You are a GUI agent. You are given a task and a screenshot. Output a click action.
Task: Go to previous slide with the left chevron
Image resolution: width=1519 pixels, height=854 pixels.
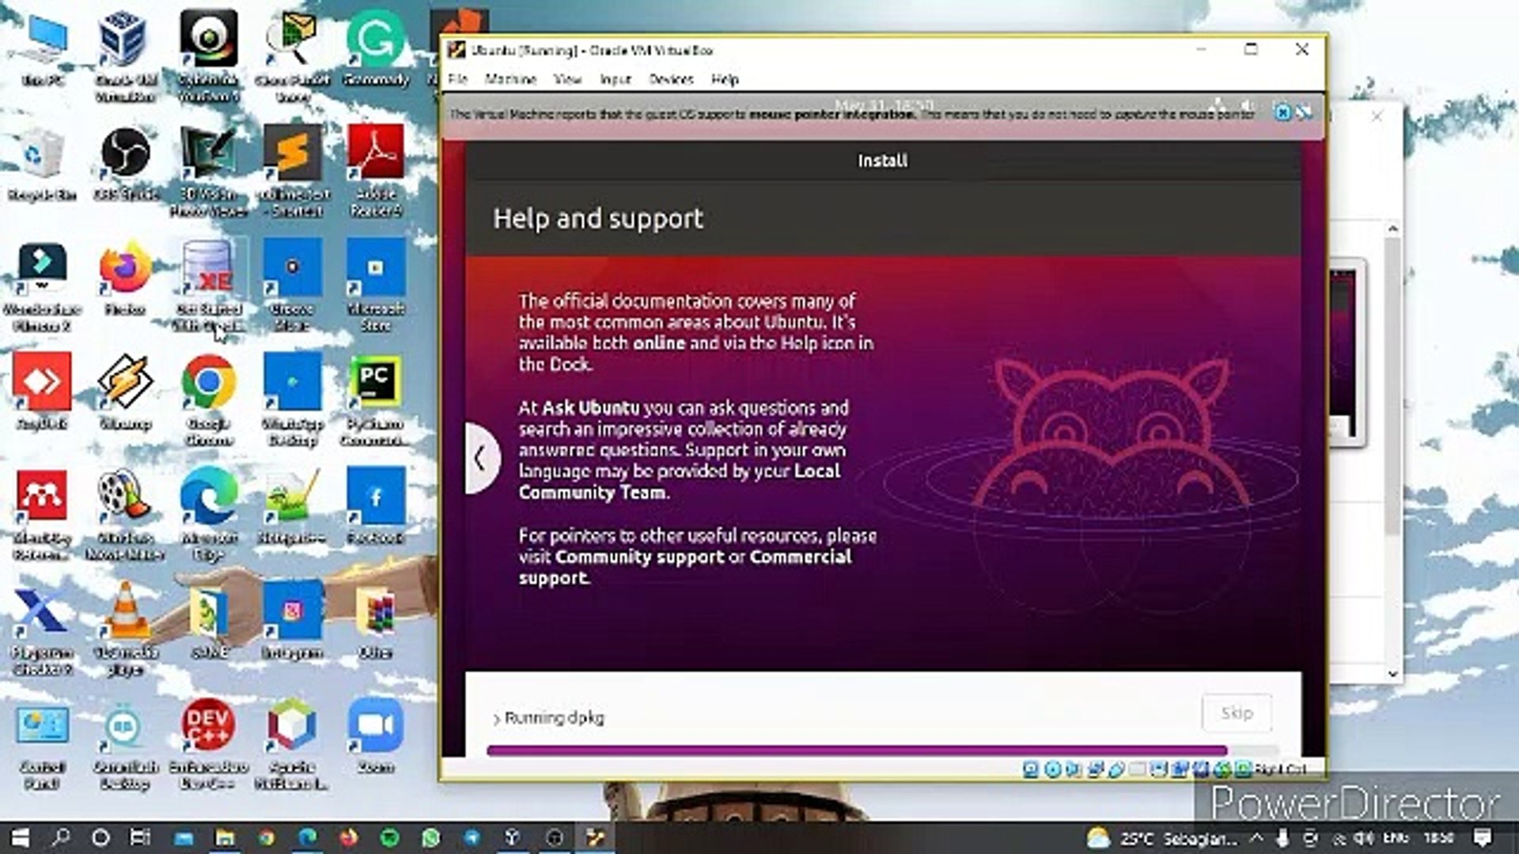pyautogui.click(x=480, y=457)
